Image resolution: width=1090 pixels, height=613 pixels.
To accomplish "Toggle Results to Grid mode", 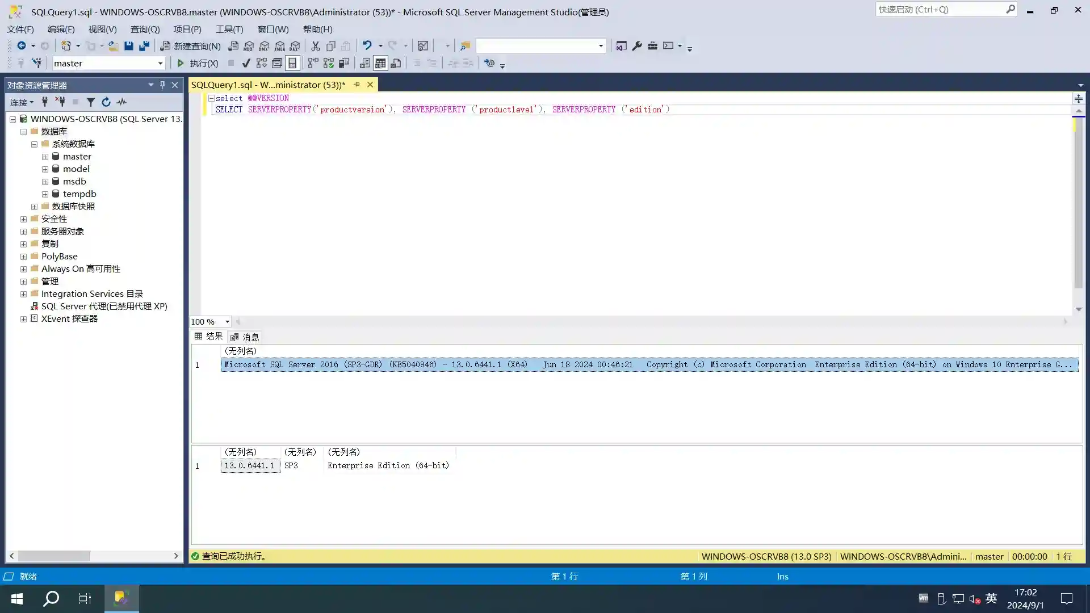I will 380,64.
